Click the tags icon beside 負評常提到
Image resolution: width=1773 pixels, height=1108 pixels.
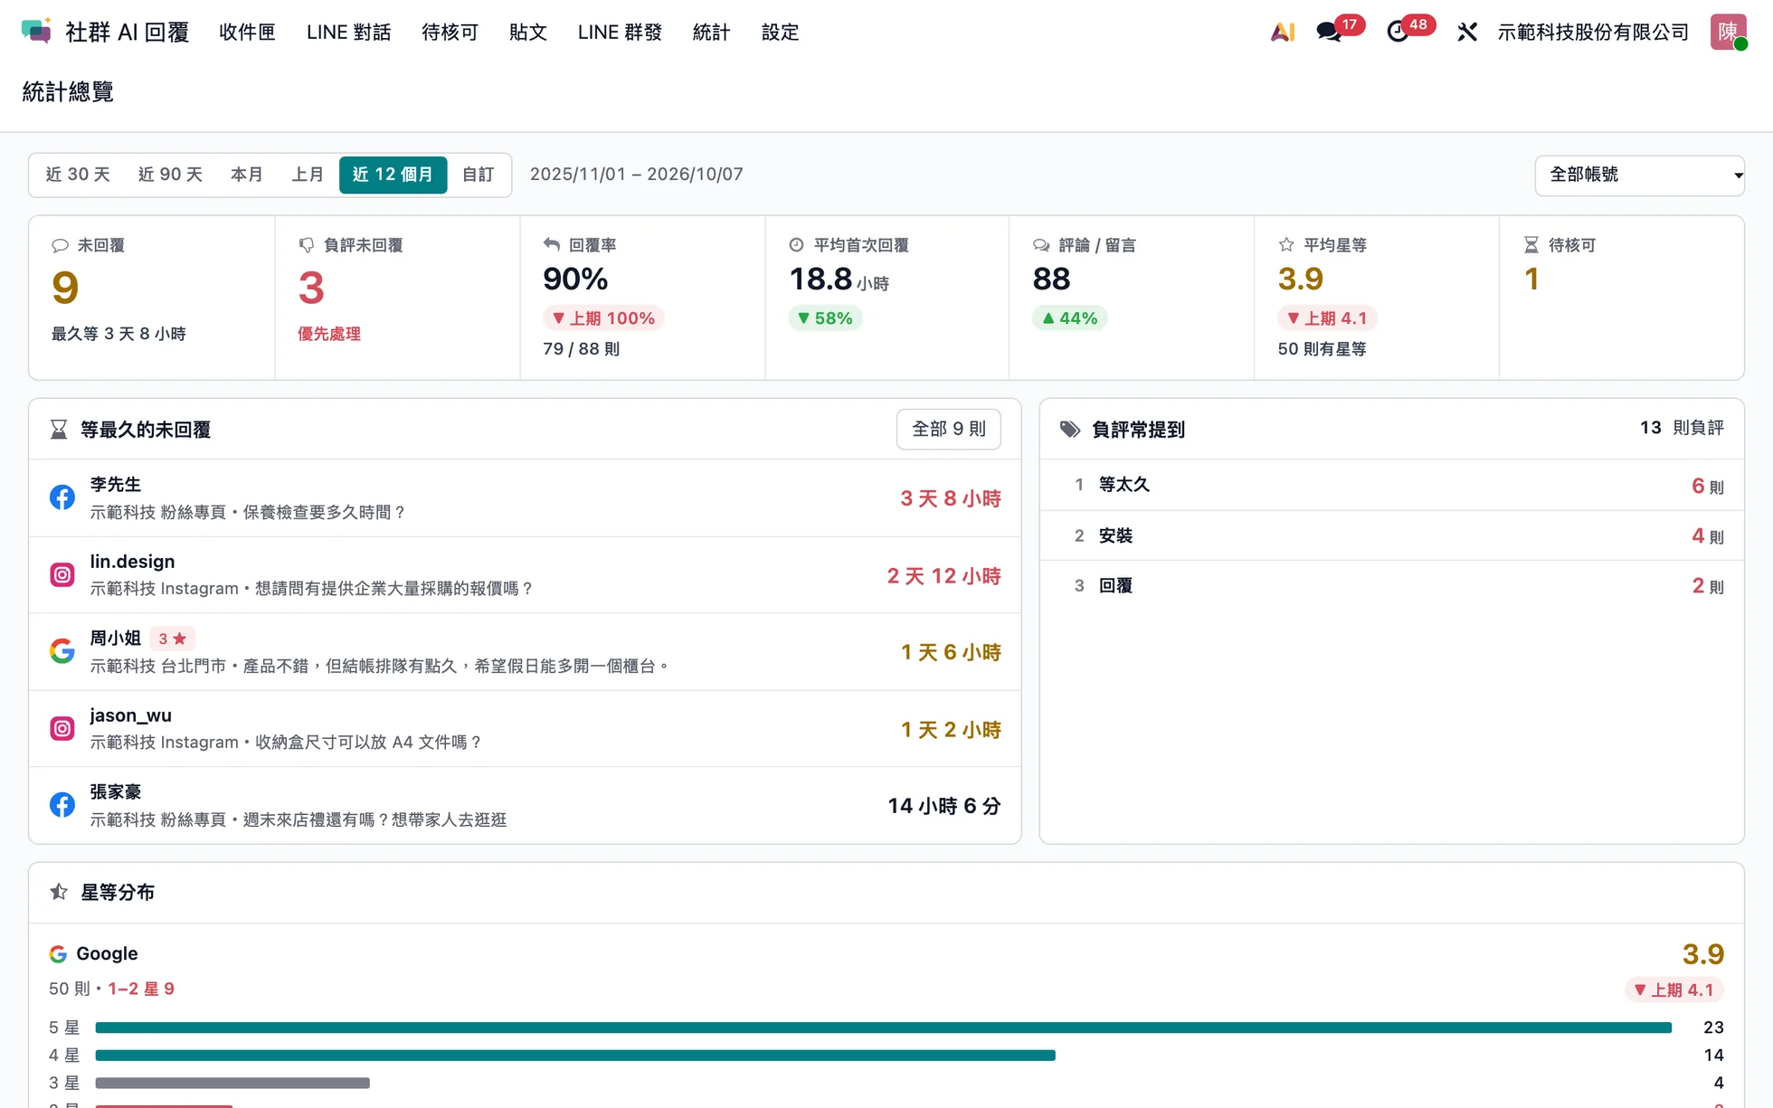(x=1070, y=430)
